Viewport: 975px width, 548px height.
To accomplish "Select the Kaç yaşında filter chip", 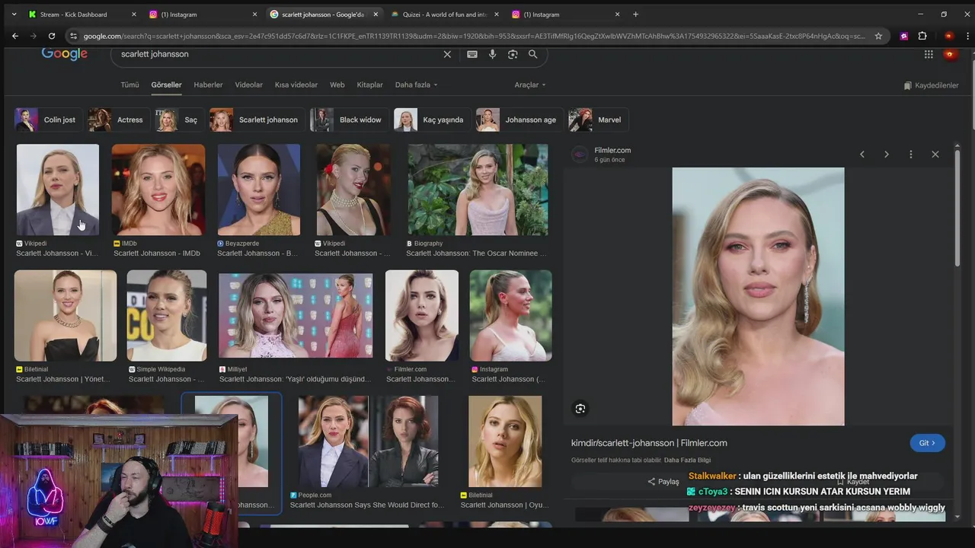I will [x=431, y=119].
